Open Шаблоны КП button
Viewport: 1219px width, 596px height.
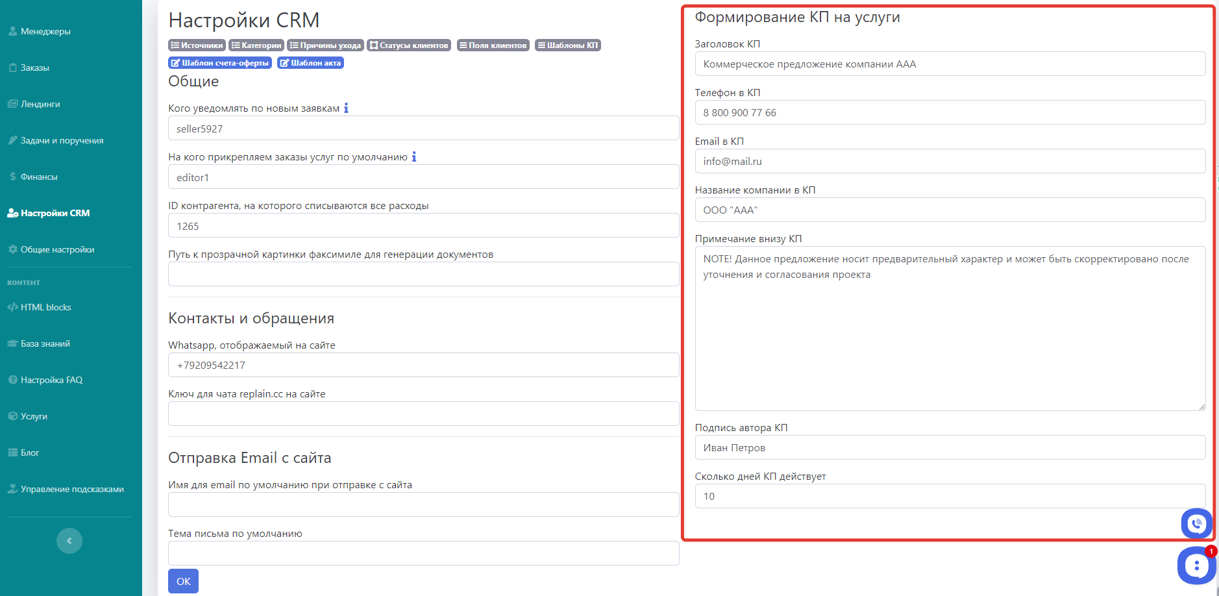pos(567,45)
